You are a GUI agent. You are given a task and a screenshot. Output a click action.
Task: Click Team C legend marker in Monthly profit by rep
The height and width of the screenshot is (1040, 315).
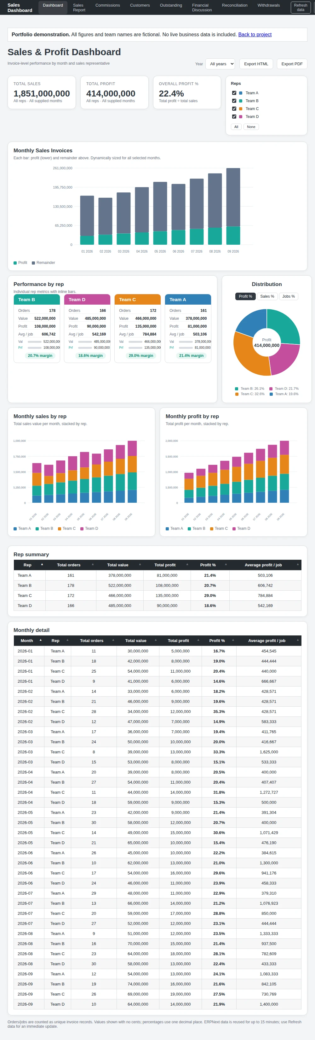(x=212, y=529)
